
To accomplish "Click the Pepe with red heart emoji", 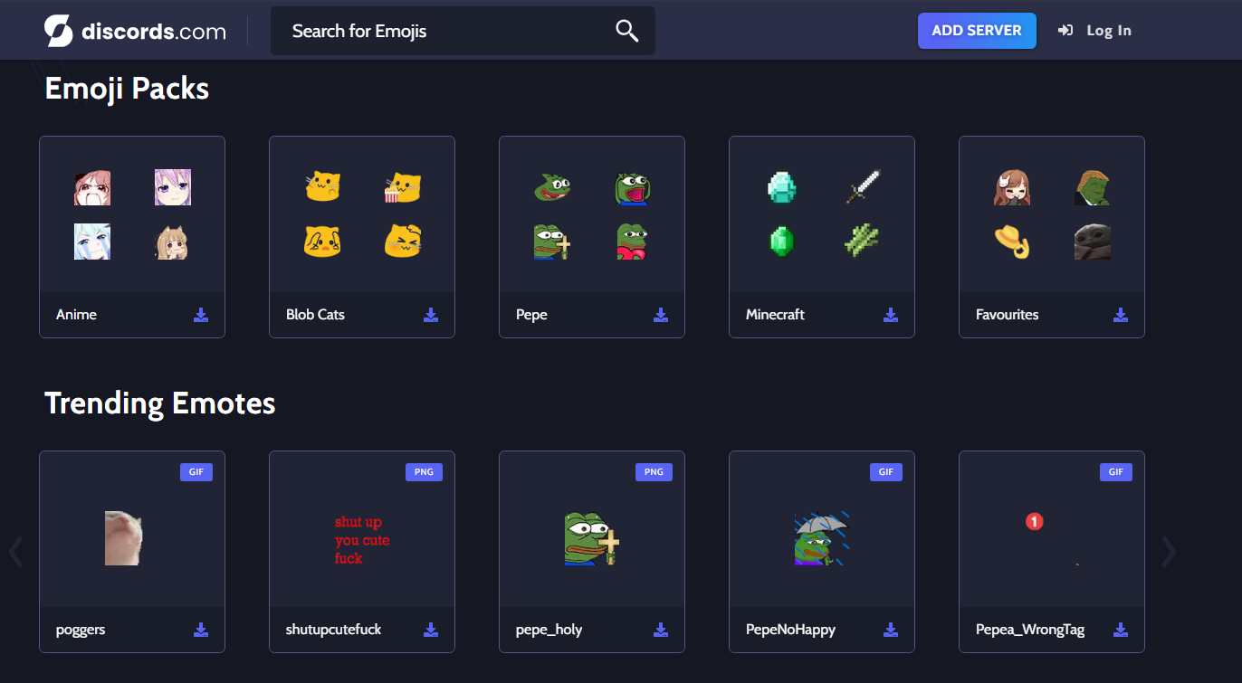I will coord(633,242).
